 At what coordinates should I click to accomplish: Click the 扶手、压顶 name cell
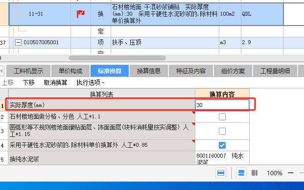pos(165,42)
